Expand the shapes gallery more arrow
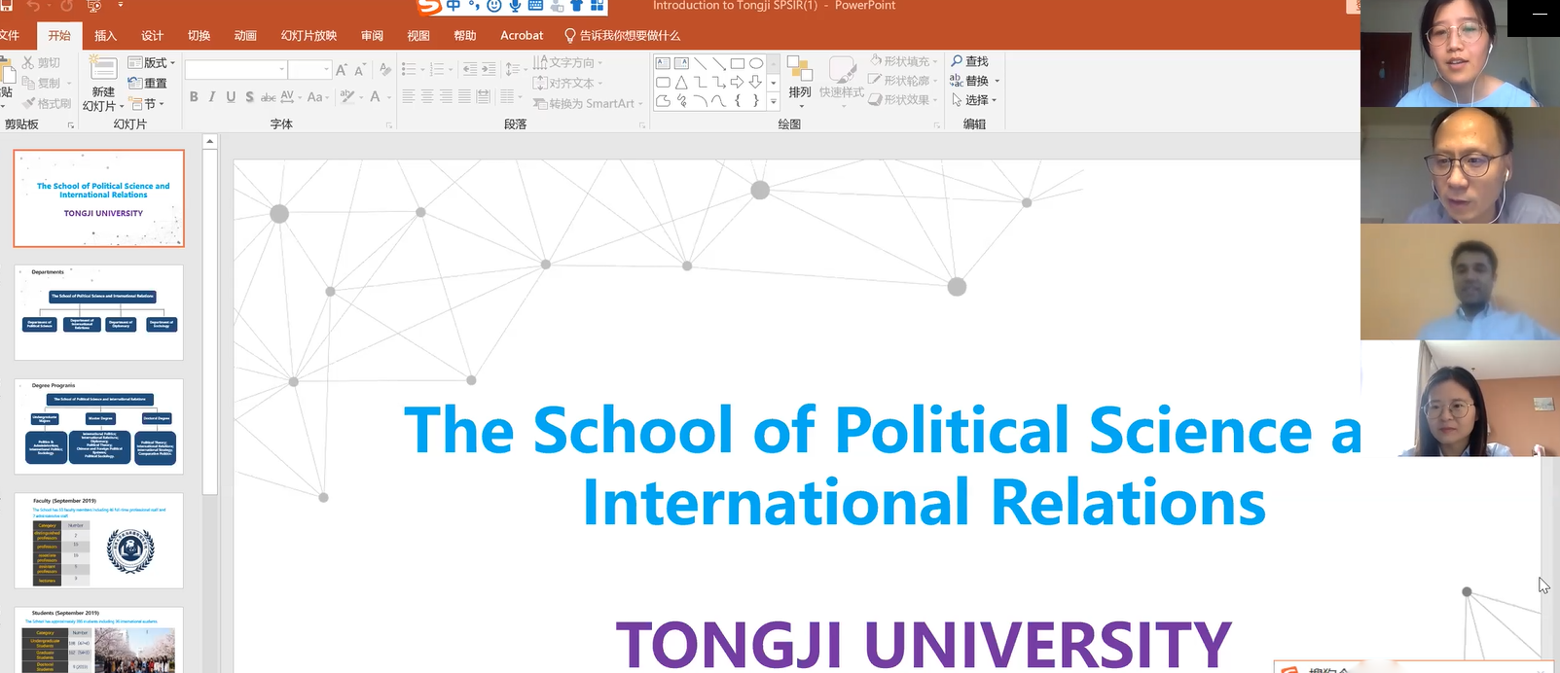Screen dimensions: 1560x673 coord(774,101)
